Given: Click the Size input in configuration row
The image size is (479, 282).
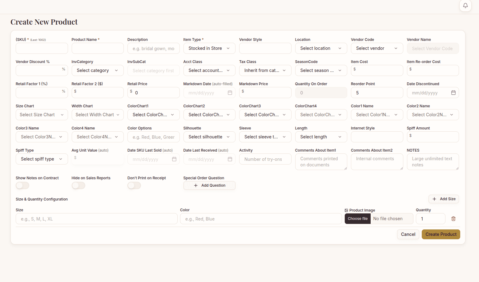Looking at the screenshot, I should click(97, 219).
